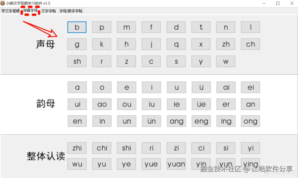Click the ch consonant button
This screenshot has height=178, width=298.
(250, 44)
